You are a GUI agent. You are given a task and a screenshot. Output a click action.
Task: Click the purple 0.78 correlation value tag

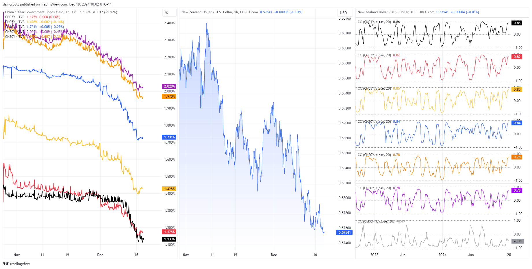(x=517, y=190)
